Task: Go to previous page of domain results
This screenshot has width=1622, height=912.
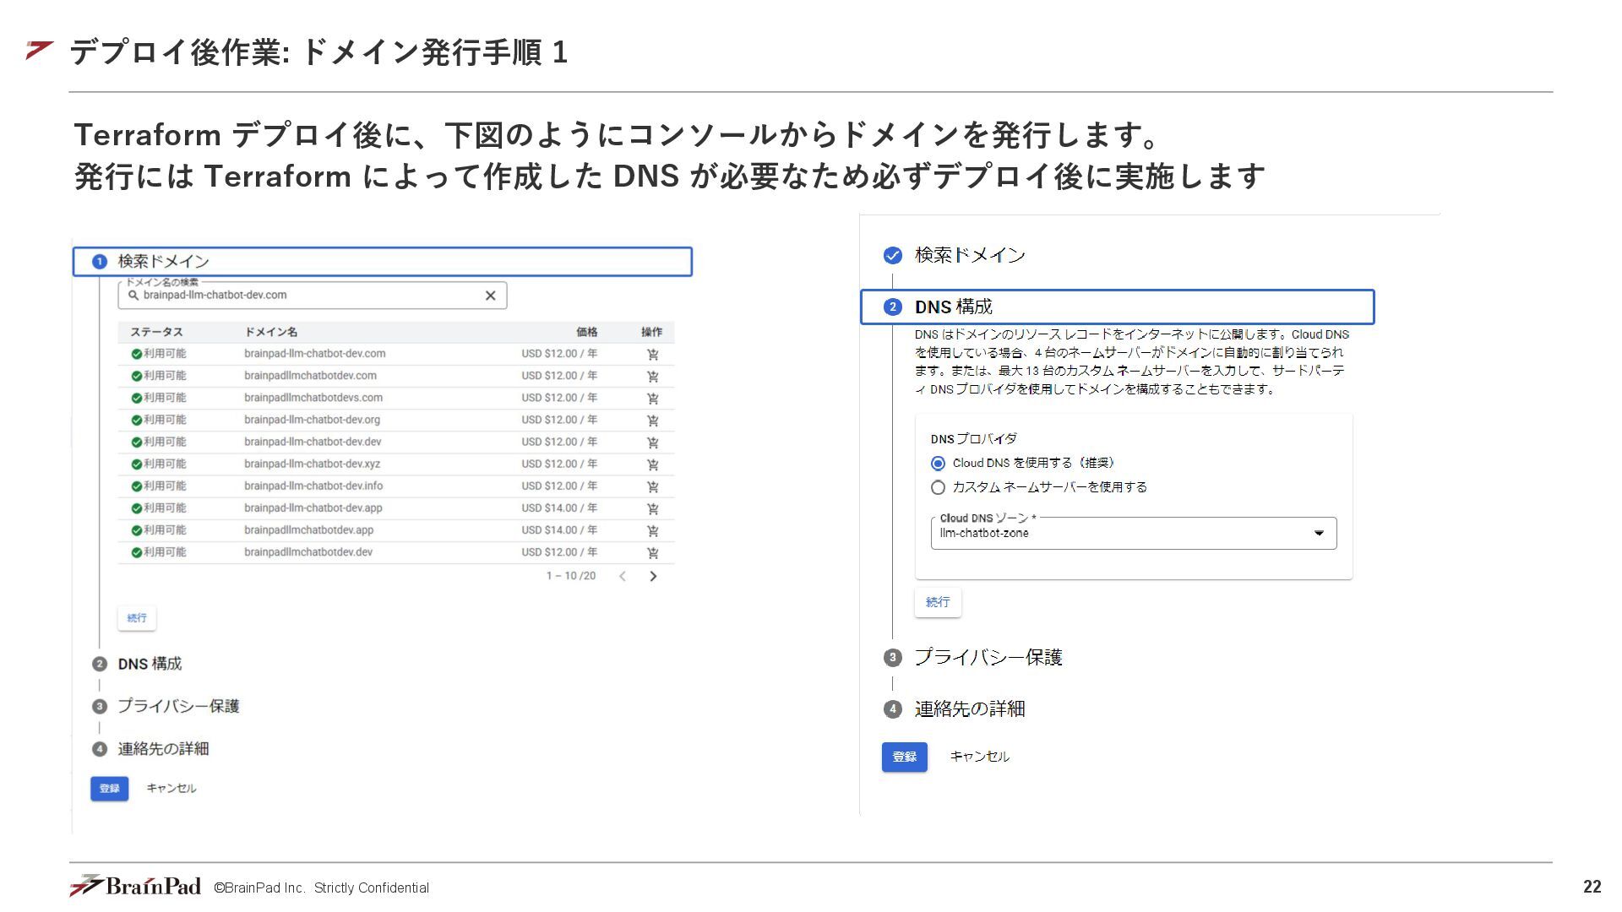Action: pyautogui.click(x=623, y=576)
